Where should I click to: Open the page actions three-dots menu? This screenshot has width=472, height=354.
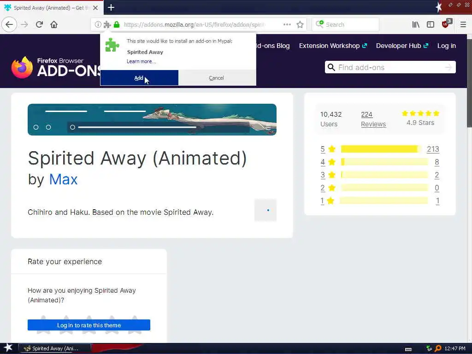click(x=287, y=24)
